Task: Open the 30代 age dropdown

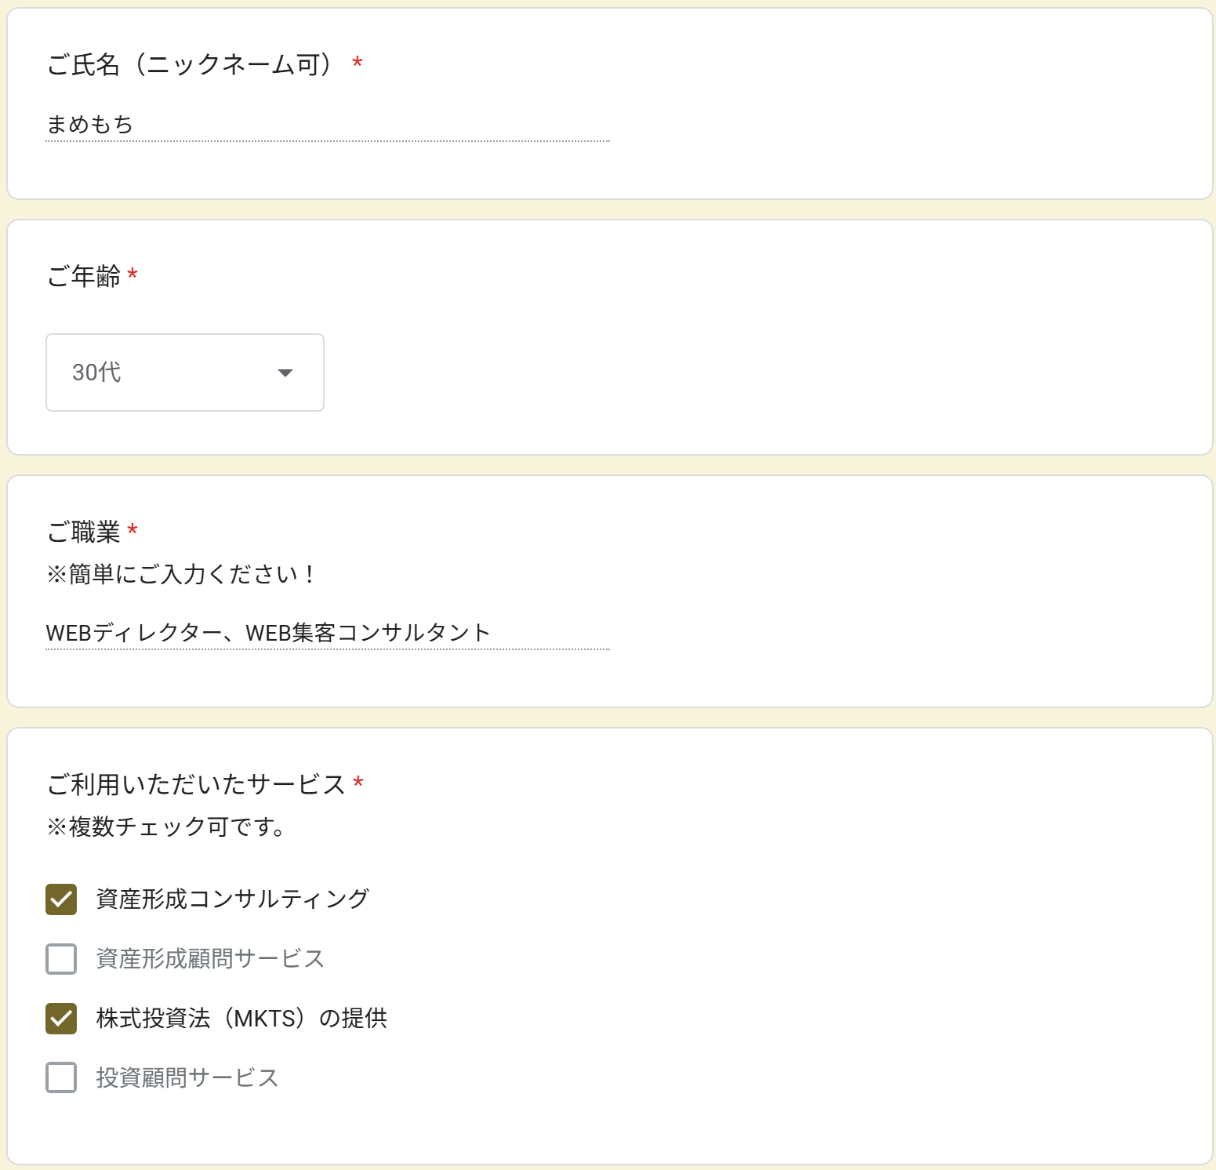Action: 184,372
